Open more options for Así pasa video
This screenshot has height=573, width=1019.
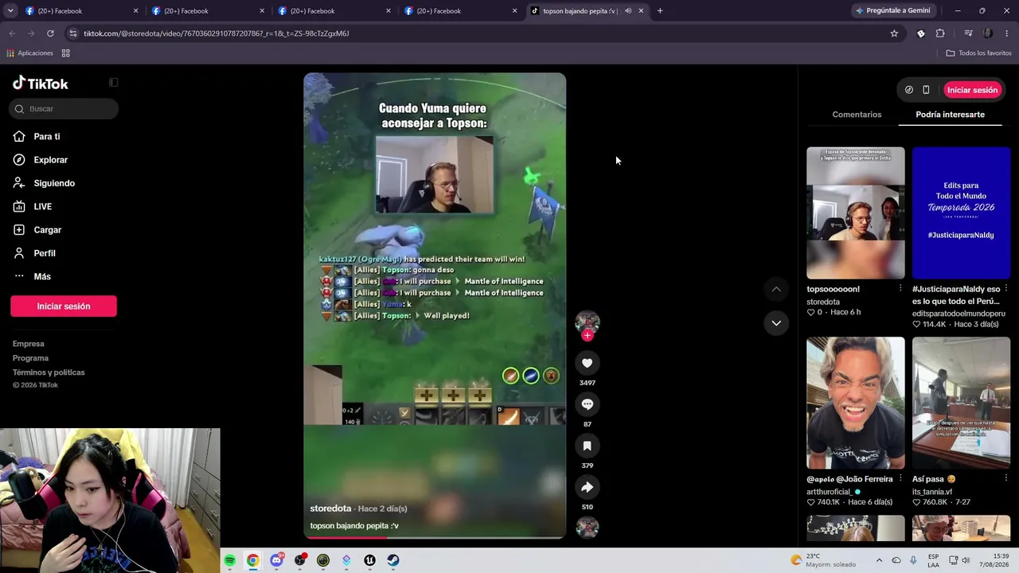click(1006, 478)
